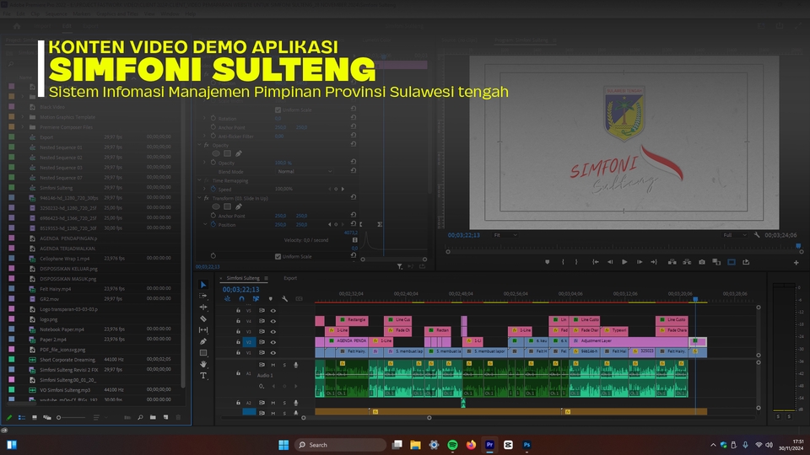This screenshot has width=810, height=455.
Task: Select the Type tool
Action: (x=203, y=376)
